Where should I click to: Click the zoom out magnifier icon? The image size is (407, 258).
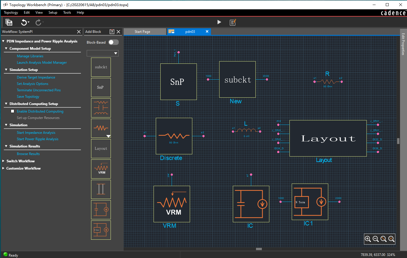[x=376, y=239]
